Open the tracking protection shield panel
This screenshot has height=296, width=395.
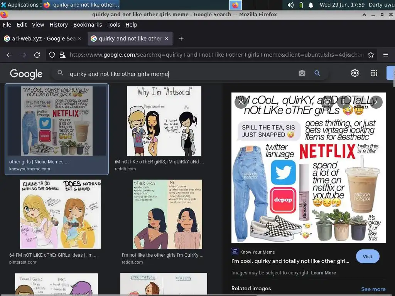coord(52,55)
